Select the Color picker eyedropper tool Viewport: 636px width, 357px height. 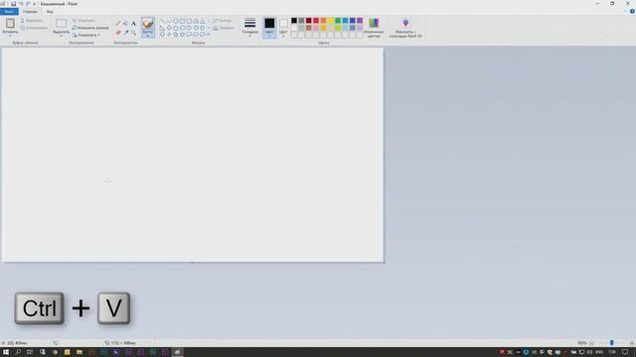126,33
